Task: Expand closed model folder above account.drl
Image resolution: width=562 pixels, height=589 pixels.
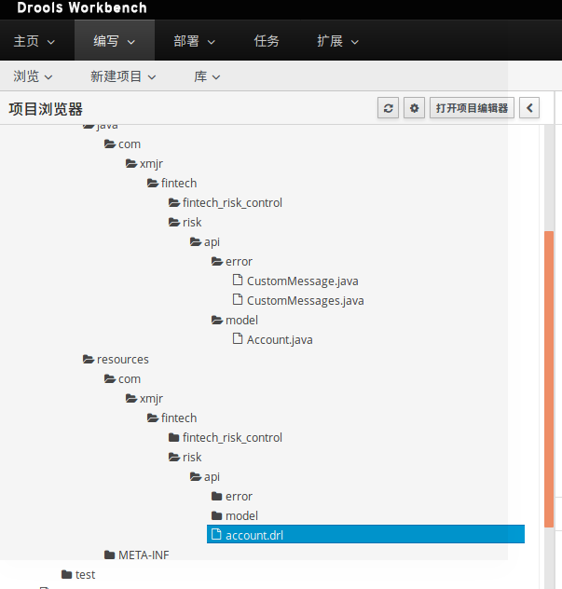Action: pos(235,515)
